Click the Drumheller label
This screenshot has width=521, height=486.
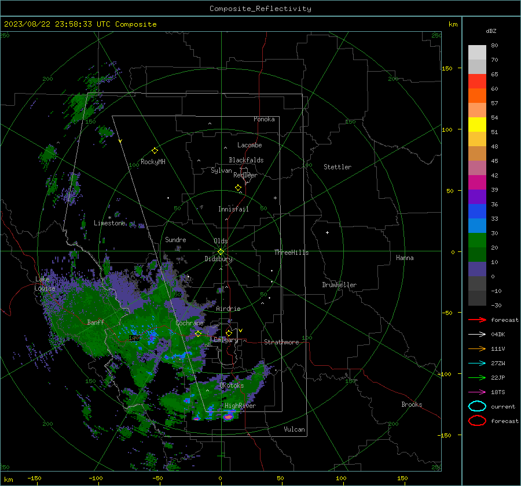tap(339, 285)
